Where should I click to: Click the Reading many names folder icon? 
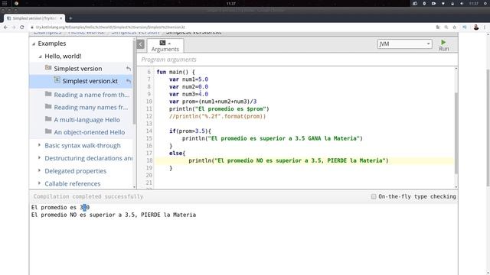click(x=48, y=106)
